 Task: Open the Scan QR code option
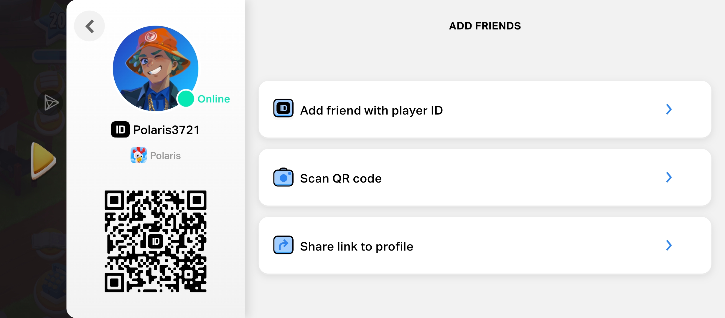[341, 178]
